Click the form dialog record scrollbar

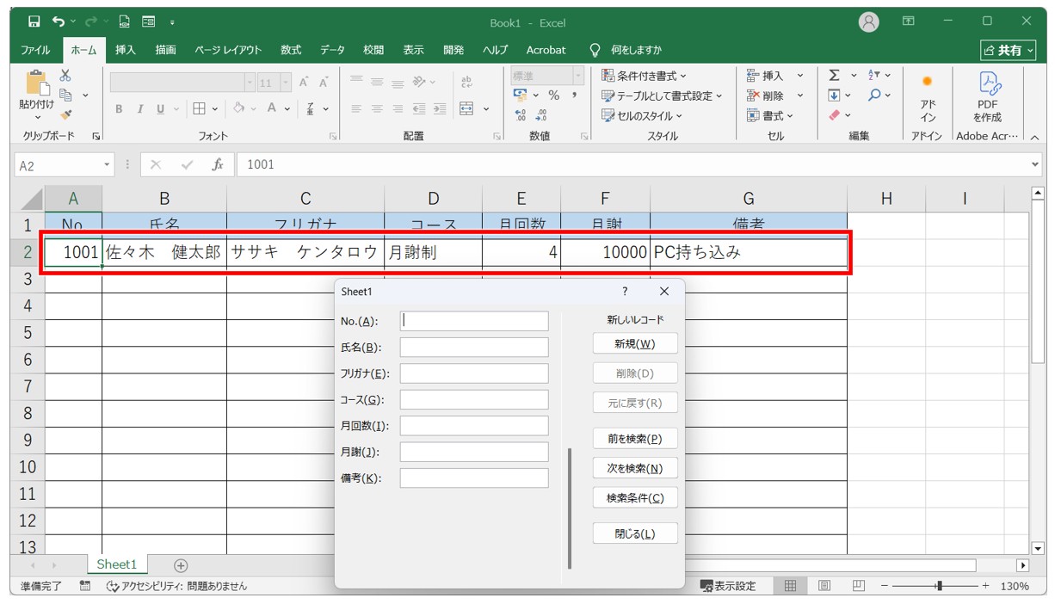tap(569, 508)
